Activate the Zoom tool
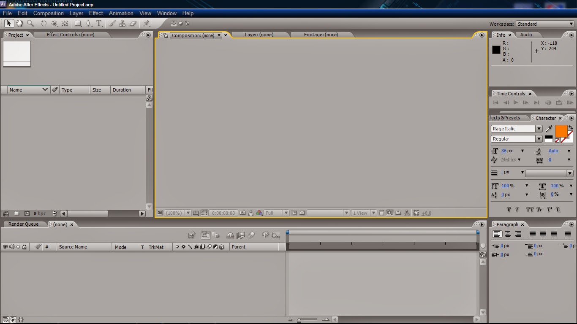Image resolution: width=577 pixels, height=324 pixels. tap(30, 24)
